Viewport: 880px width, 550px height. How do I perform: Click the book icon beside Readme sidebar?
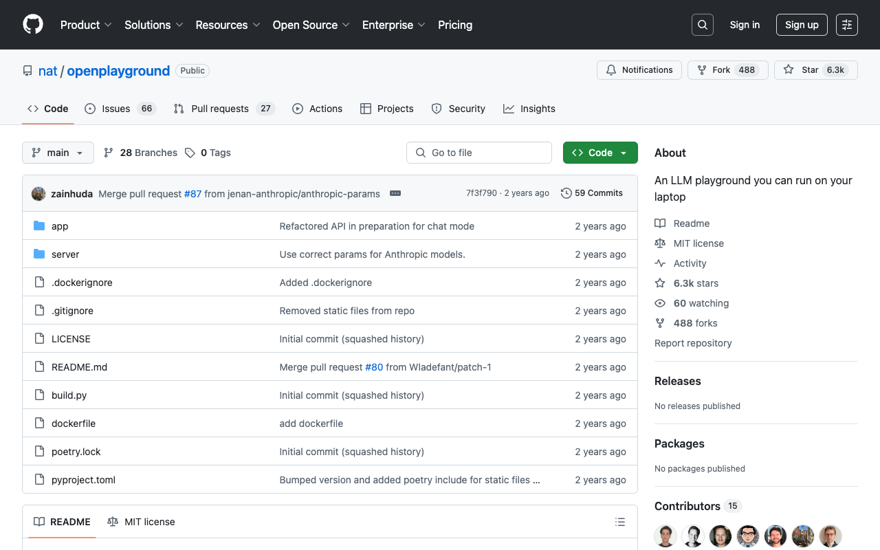(660, 223)
